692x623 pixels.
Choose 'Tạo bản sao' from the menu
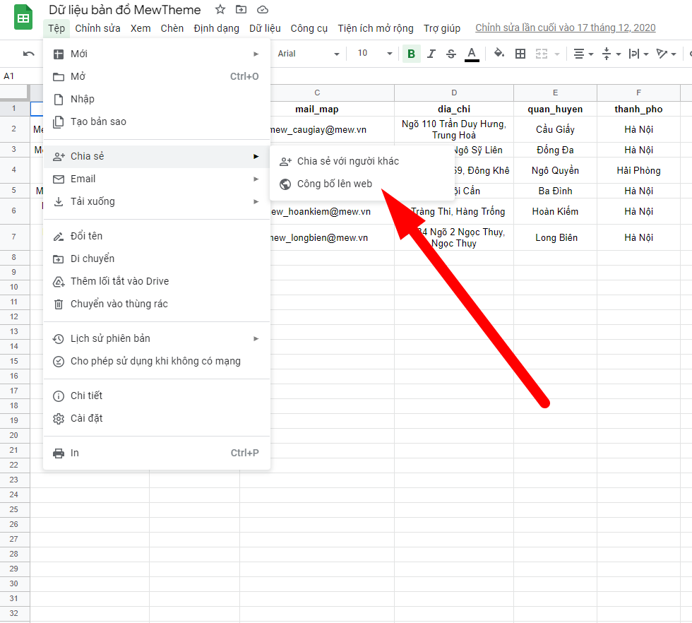click(98, 121)
